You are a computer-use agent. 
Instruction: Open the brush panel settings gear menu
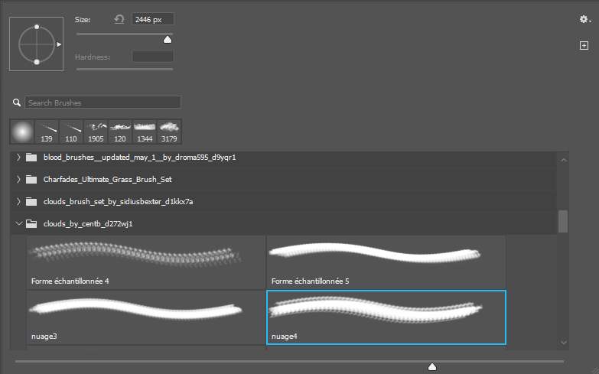(584, 20)
